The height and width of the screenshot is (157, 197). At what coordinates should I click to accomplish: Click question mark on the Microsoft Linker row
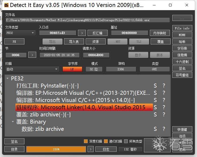coord(164,107)
